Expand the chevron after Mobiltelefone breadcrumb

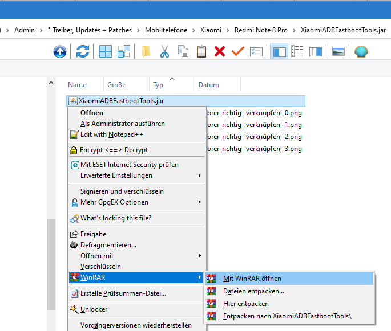click(194, 30)
